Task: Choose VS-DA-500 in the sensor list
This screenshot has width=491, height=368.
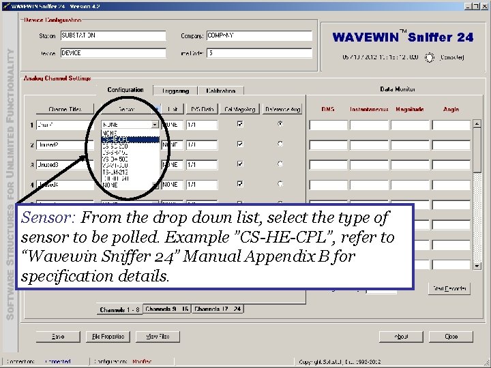Action: pyautogui.click(x=130, y=159)
